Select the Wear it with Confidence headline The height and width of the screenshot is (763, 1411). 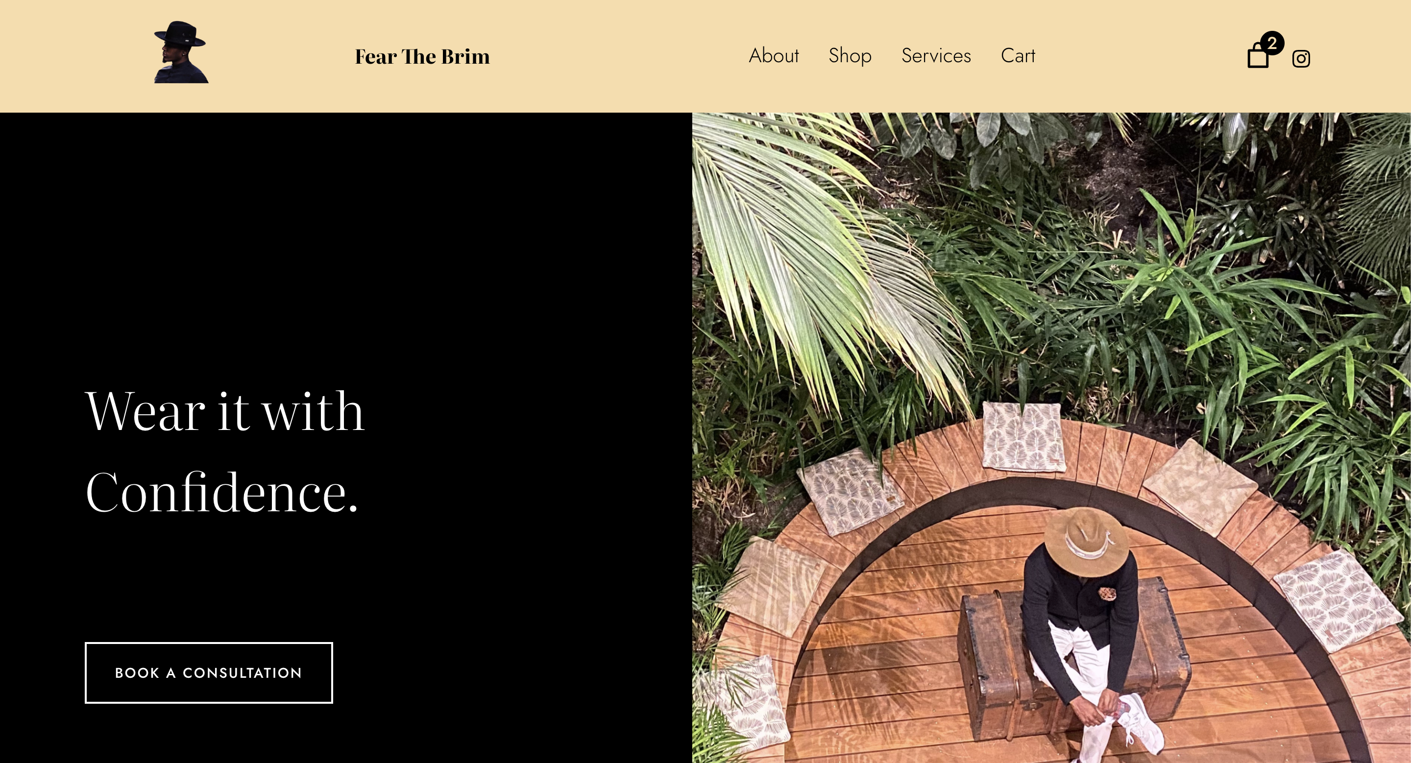(224, 452)
